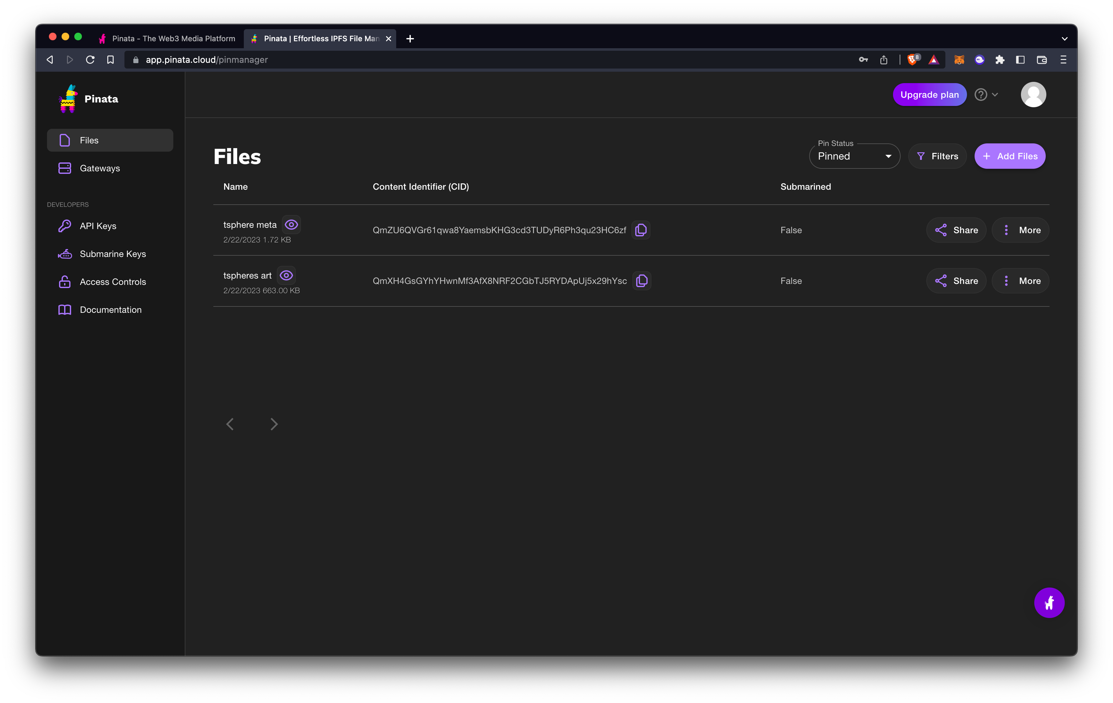Click the Access Controls sidebar icon
Image resolution: width=1113 pixels, height=703 pixels.
coord(65,281)
